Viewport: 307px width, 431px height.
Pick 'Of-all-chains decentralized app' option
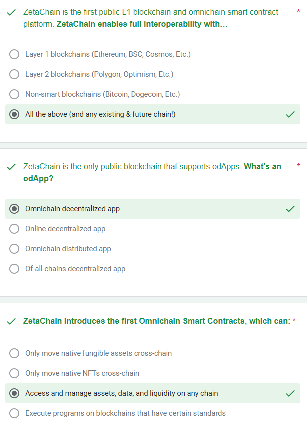point(14,269)
